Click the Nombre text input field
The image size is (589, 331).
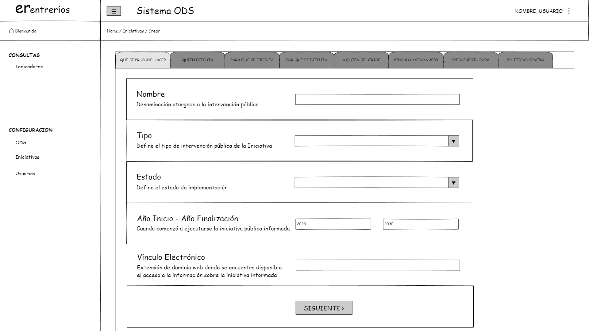[377, 99]
